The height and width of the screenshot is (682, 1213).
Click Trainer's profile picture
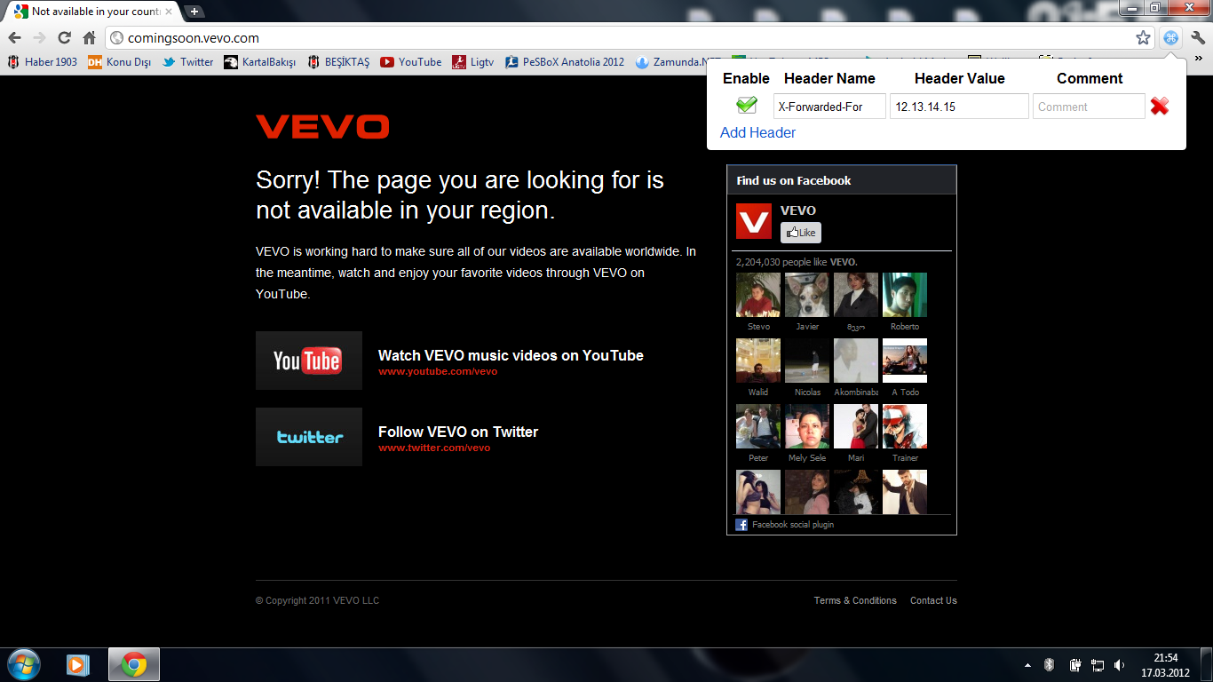(x=905, y=426)
